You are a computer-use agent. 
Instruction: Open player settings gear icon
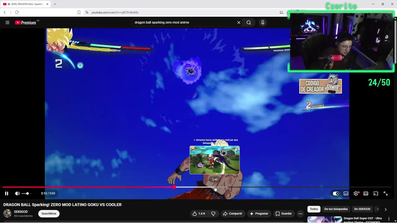pos(356,194)
